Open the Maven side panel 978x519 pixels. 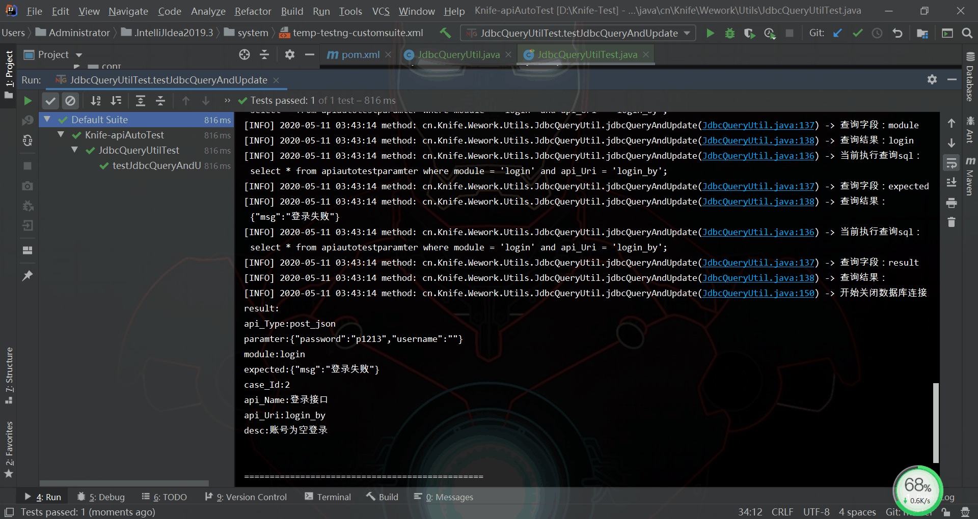(970, 176)
